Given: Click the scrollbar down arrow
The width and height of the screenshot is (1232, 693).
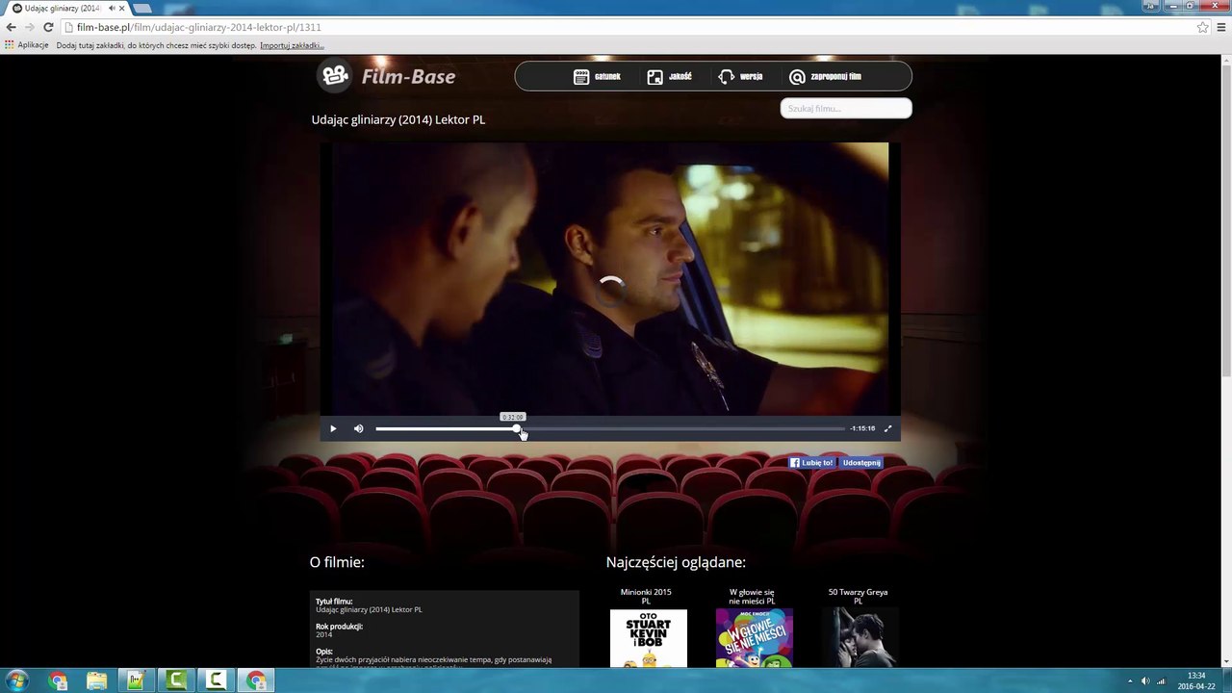Looking at the screenshot, I should 1226,663.
